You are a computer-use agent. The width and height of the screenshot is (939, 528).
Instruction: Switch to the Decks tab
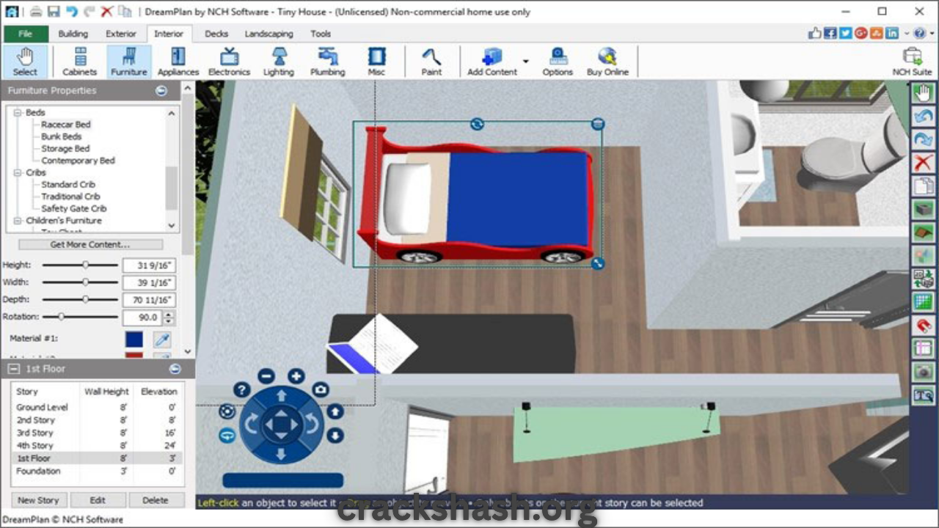[x=216, y=34]
